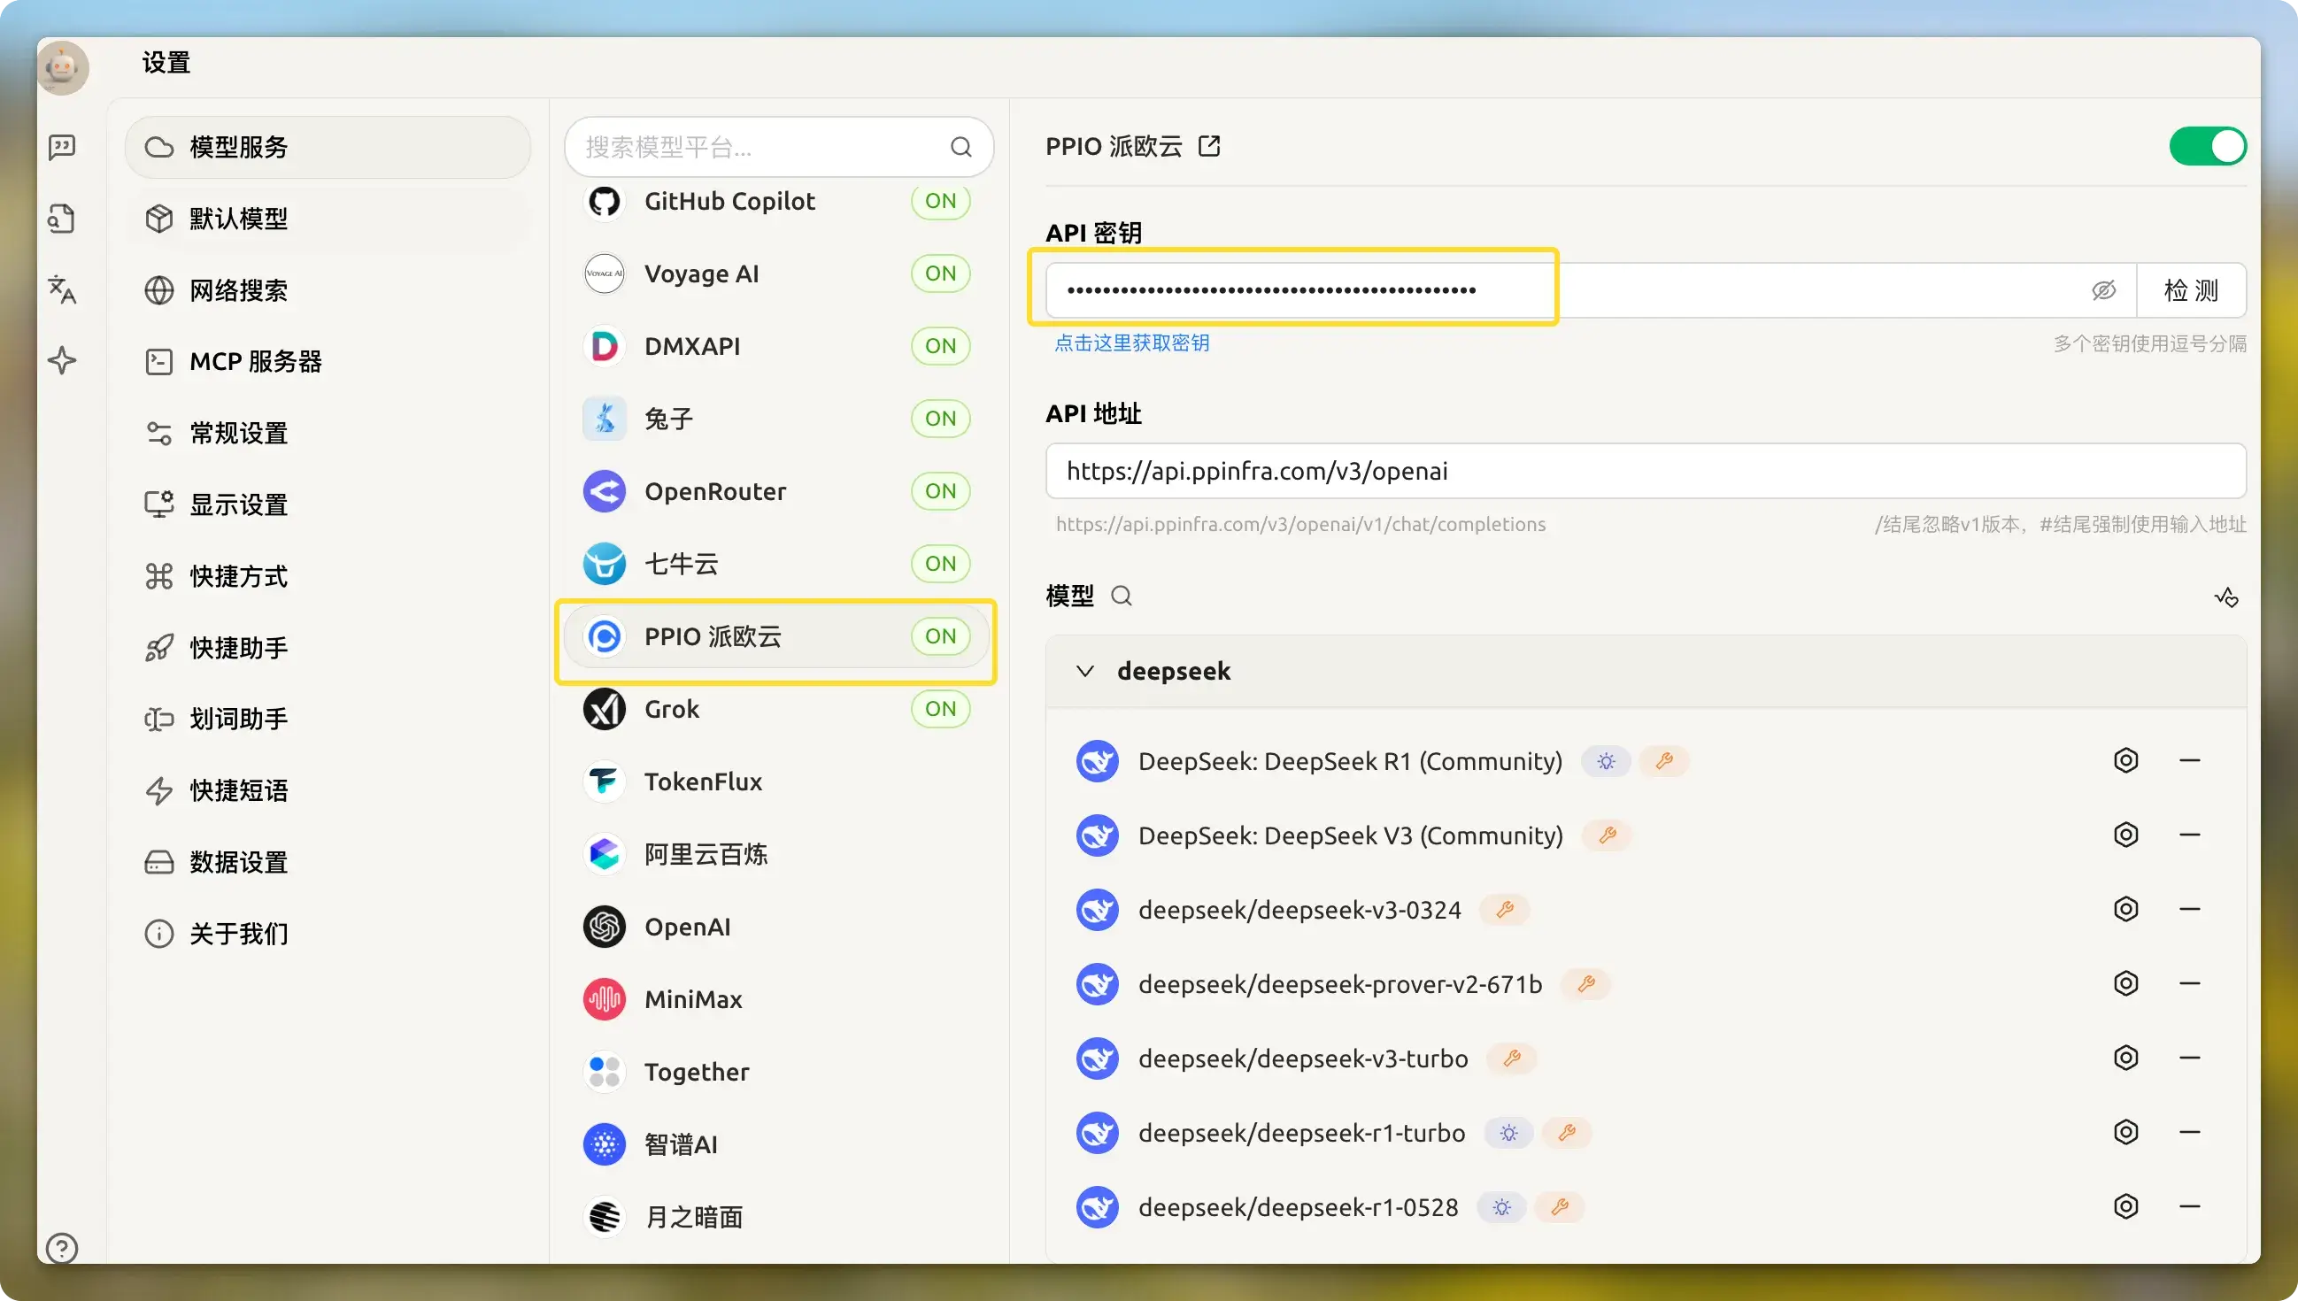The image size is (2298, 1301).
Task: Click the 检测 button to check API key
Action: click(2190, 290)
